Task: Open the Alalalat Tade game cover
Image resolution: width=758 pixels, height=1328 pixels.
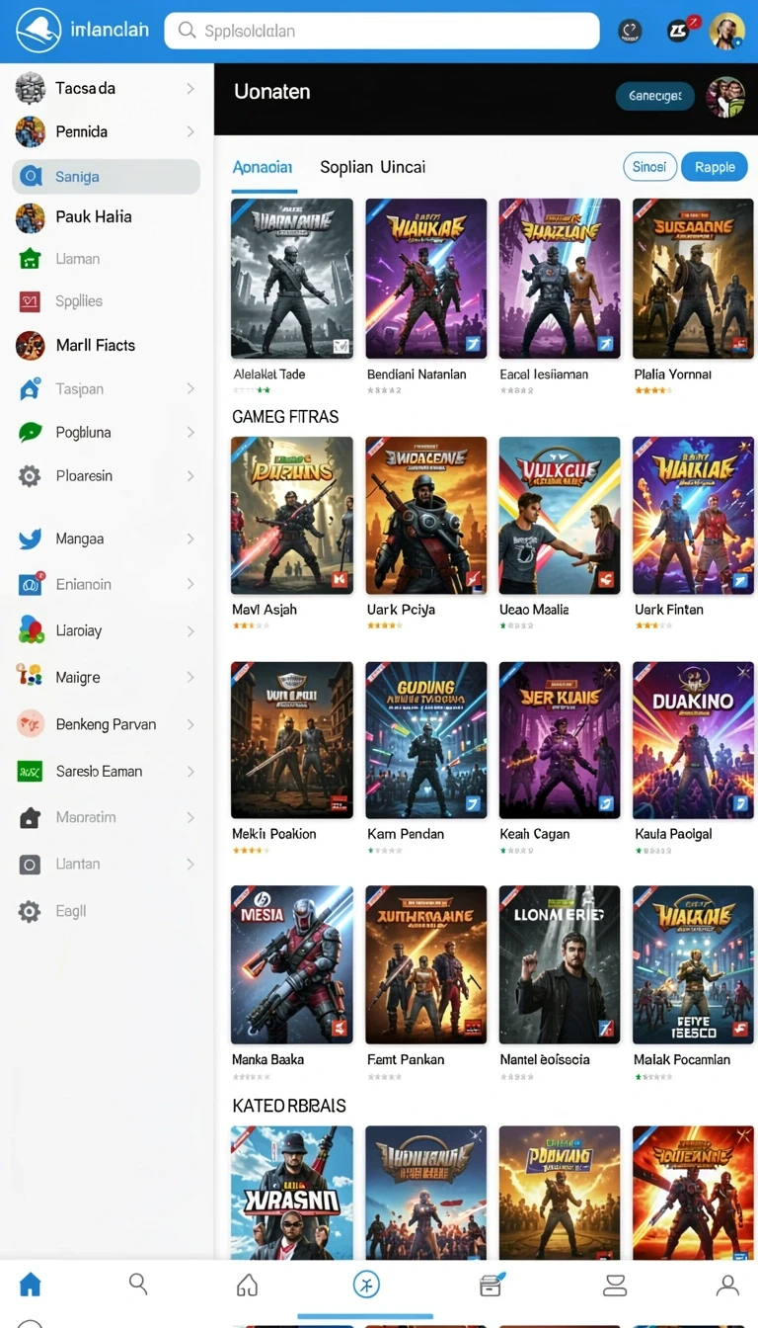Action: 292,279
